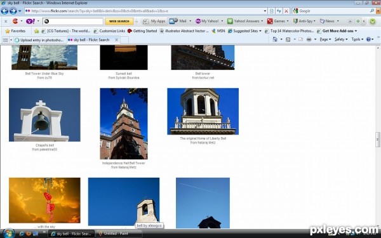This screenshot has height=238, width=381.
Task: Open Get More Add-ons item
Action: click(x=337, y=31)
